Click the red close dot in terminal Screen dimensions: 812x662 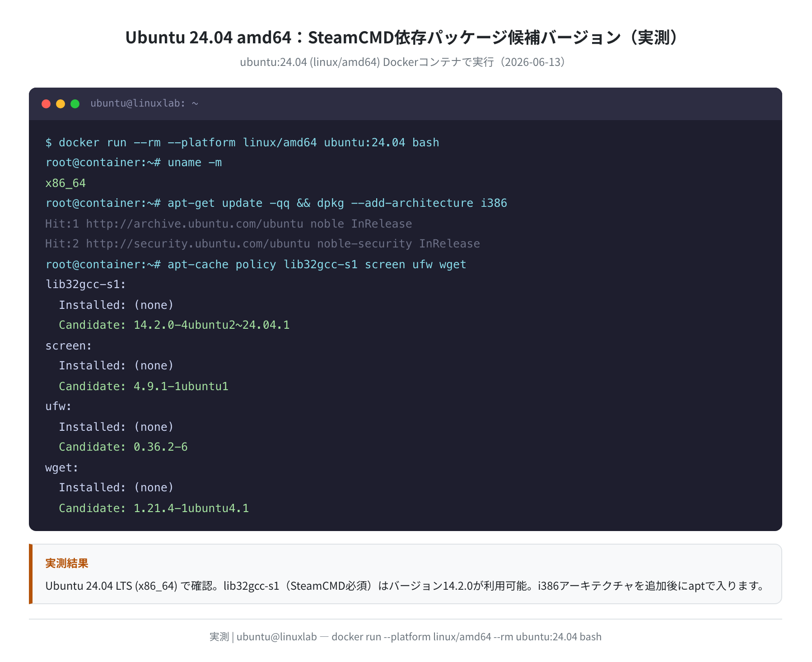pyautogui.click(x=46, y=104)
